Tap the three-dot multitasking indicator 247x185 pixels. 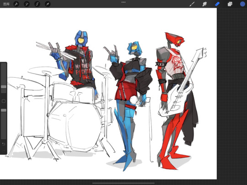click(x=123, y=2)
